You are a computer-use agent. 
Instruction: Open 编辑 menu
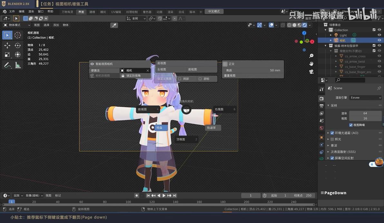22,12
